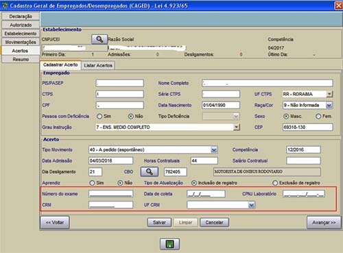The height and width of the screenshot is (253, 343).
Task: Choose Exclusão de registro option
Action: pos(275,183)
